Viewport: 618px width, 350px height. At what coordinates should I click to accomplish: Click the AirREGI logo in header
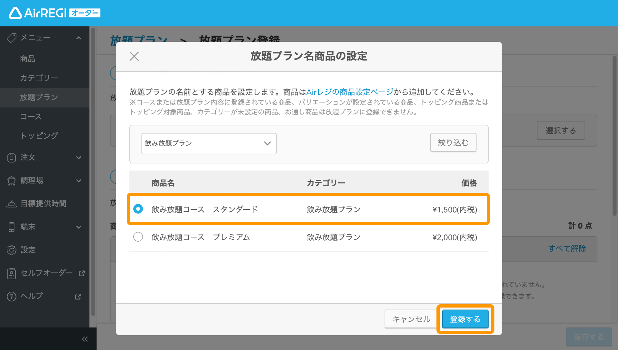pos(54,13)
